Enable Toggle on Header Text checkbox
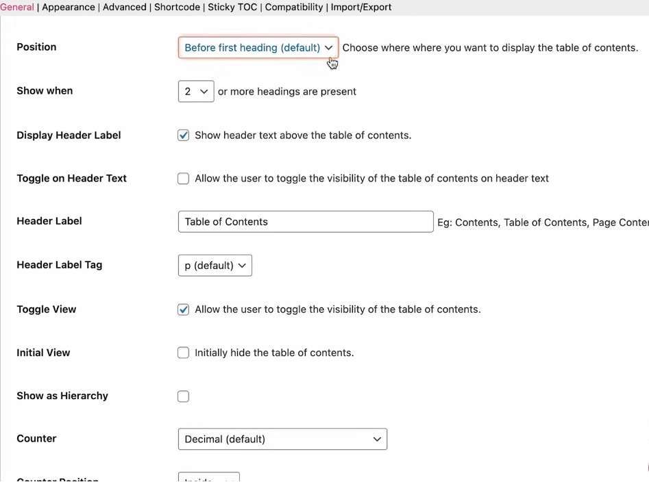649x482 pixels. click(x=183, y=179)
